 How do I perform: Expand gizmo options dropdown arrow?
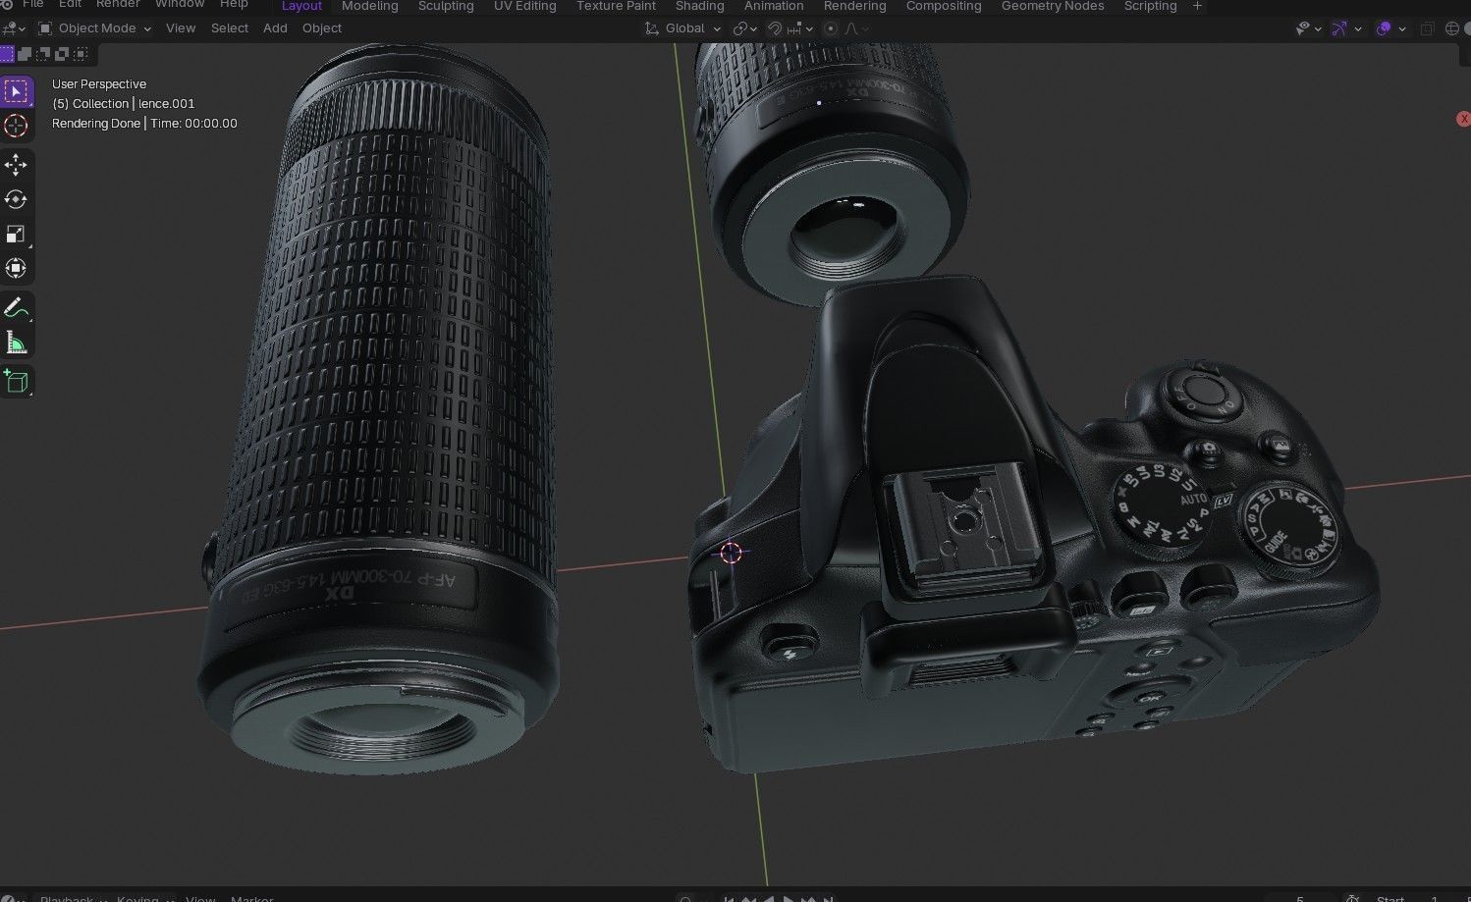coord(1358,28)
